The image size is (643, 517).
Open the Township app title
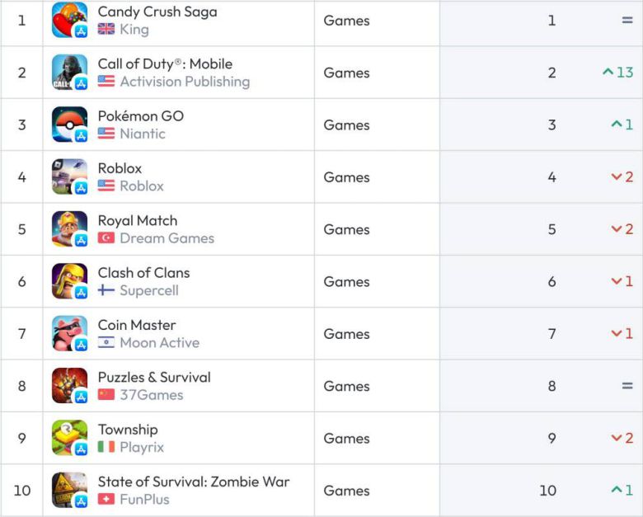point(128,430)
